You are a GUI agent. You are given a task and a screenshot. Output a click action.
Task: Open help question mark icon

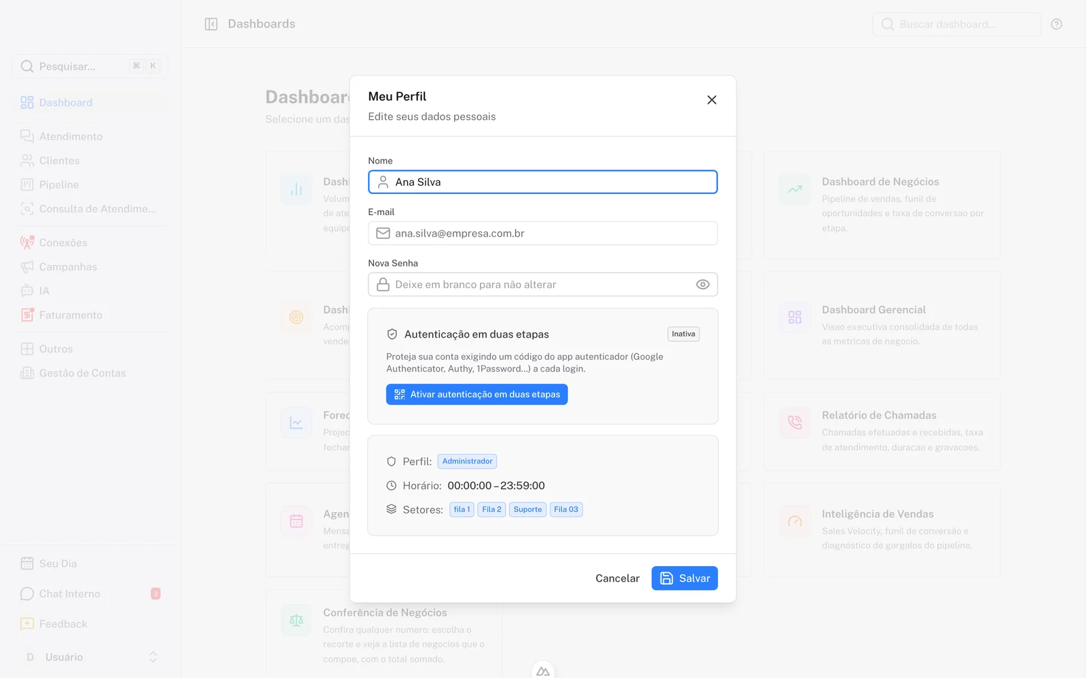coord(1056,24)
